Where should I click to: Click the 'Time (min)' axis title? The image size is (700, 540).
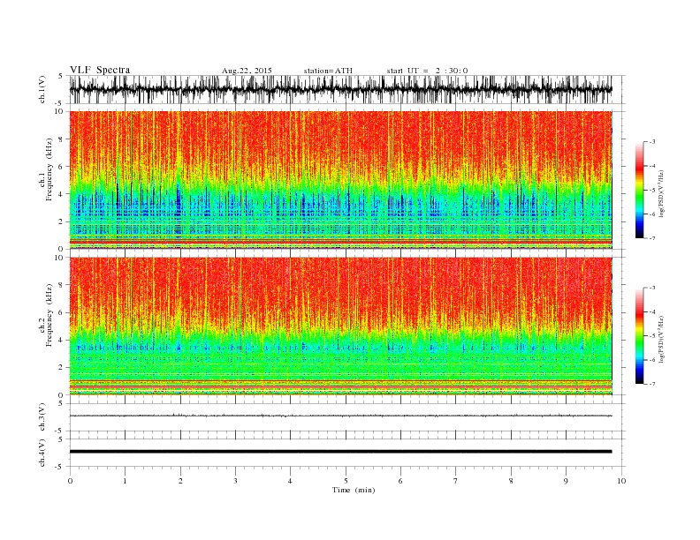354,490
